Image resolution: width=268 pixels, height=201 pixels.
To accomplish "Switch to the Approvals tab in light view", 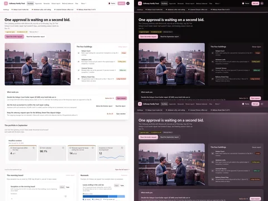I will point(39,3).
